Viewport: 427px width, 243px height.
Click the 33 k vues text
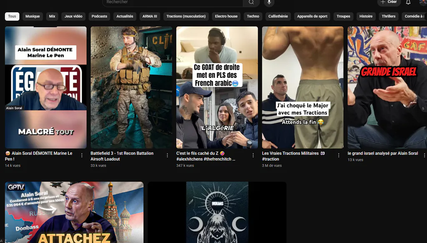click(x=98, y=165)
